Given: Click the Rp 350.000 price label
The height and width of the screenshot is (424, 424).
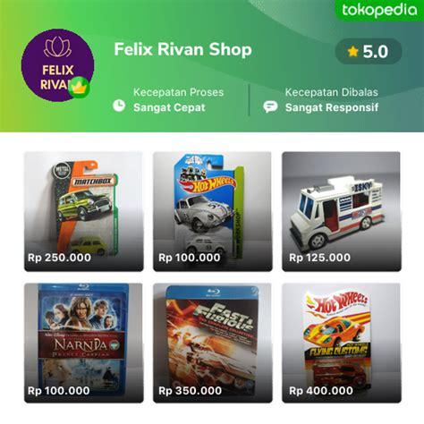Looking at the screenshot, I should point(190,391).
